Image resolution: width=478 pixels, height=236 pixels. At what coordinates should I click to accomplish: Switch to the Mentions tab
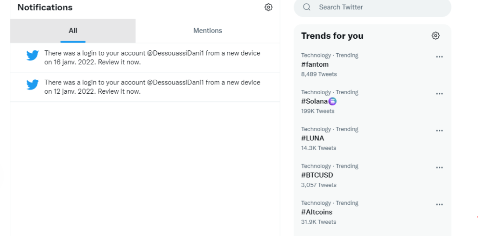(208, 31)
